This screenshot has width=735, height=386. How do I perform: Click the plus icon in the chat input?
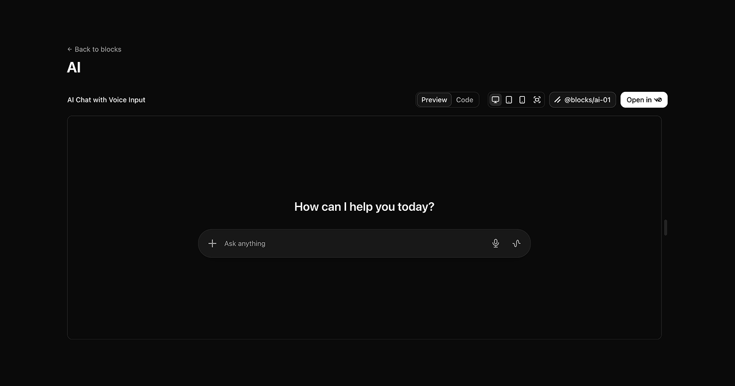tap(212, 243)
